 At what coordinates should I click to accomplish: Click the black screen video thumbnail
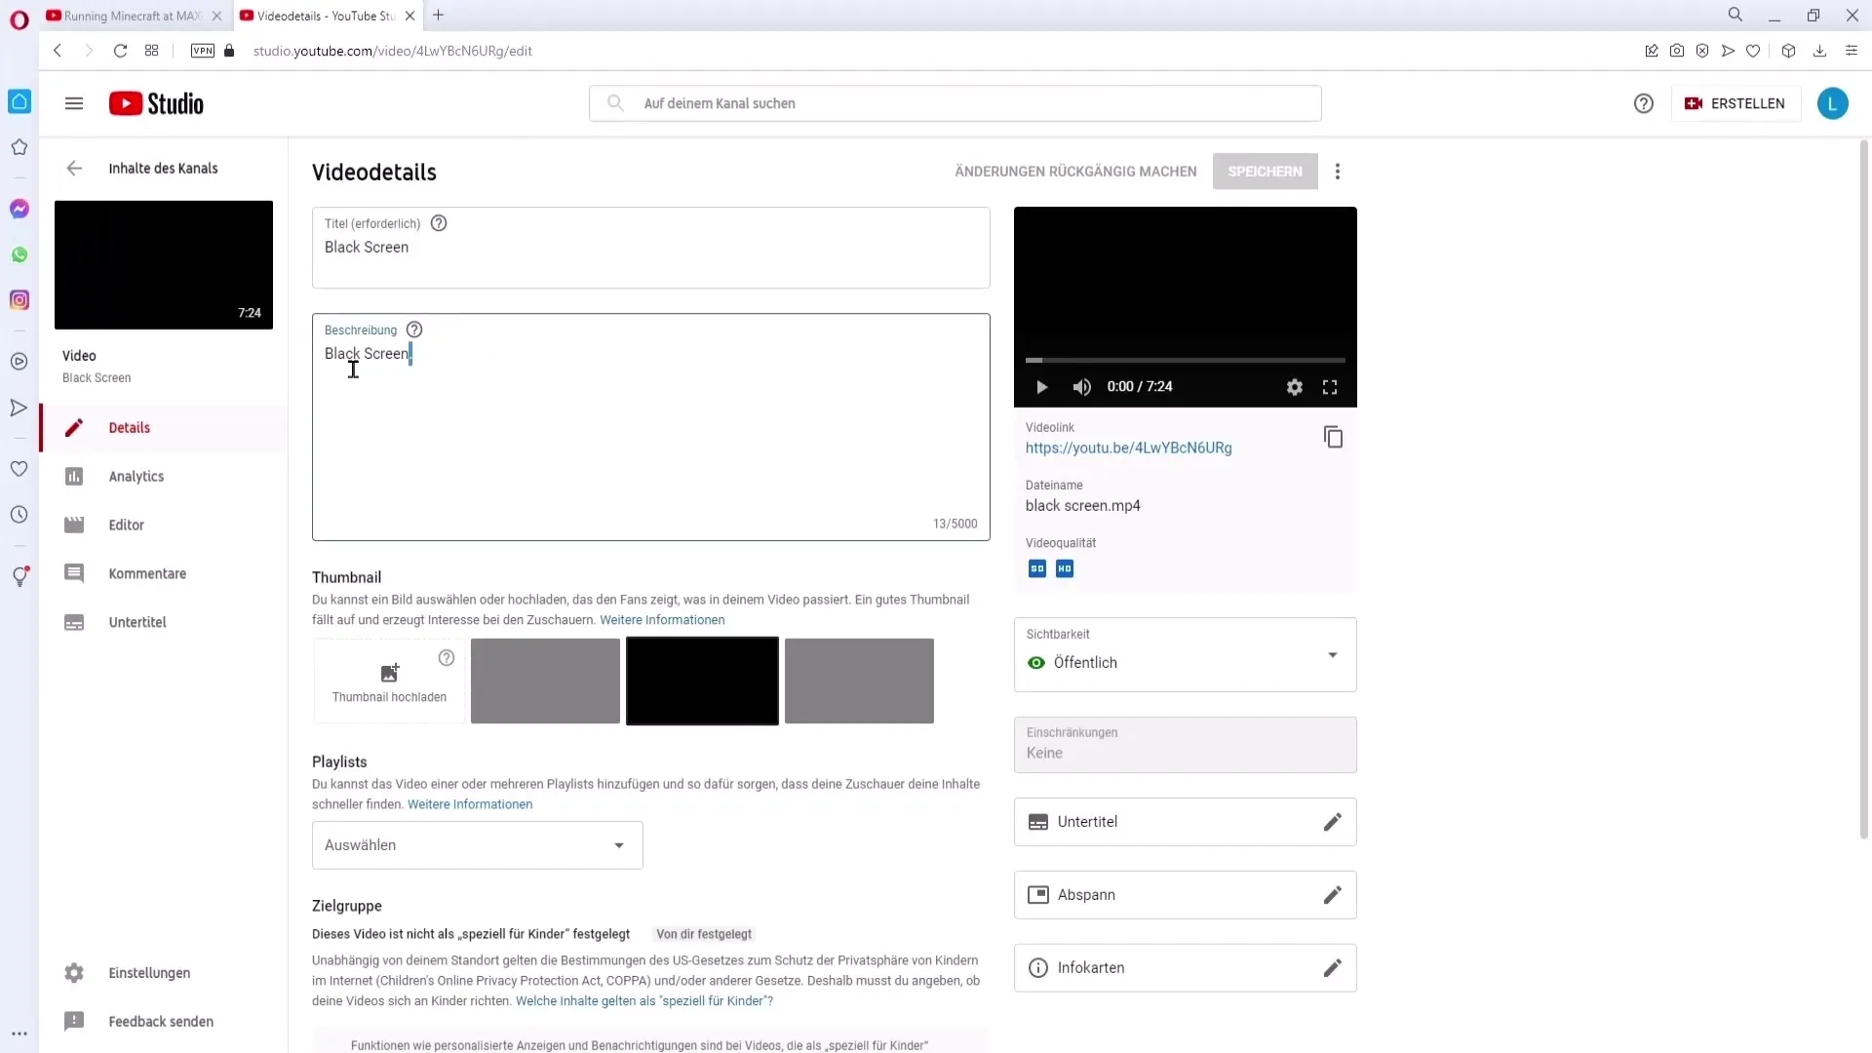pos(703,679)
